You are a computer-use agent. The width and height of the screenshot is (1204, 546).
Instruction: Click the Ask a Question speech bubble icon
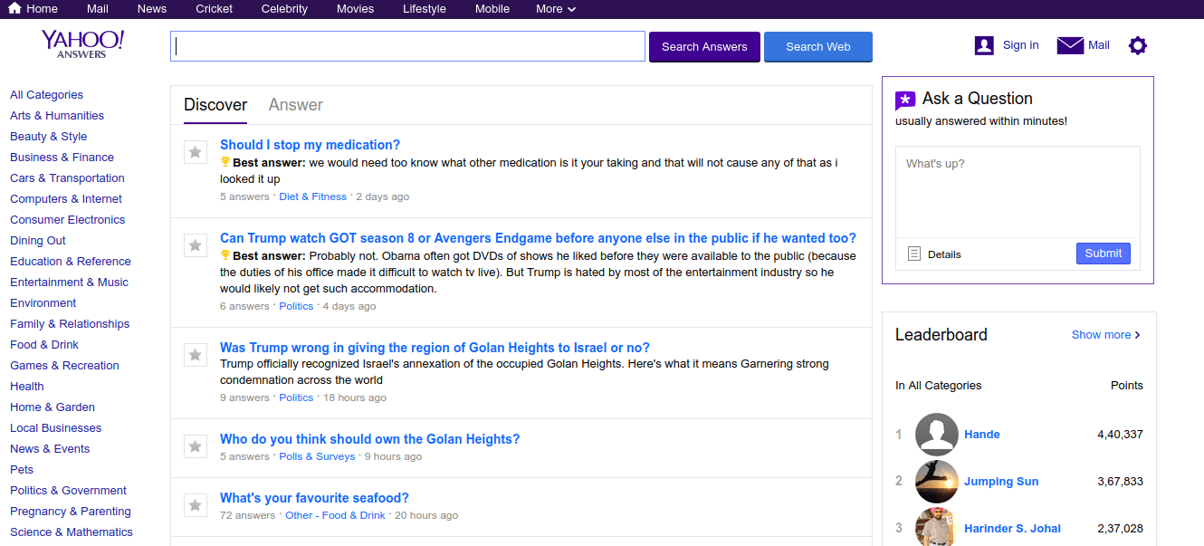click(905, 101)
